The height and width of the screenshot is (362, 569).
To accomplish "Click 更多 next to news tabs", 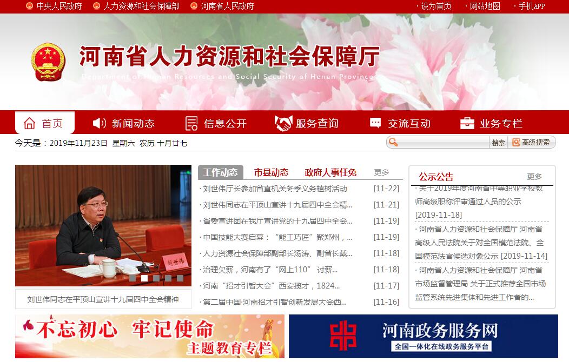I will 381,172.
